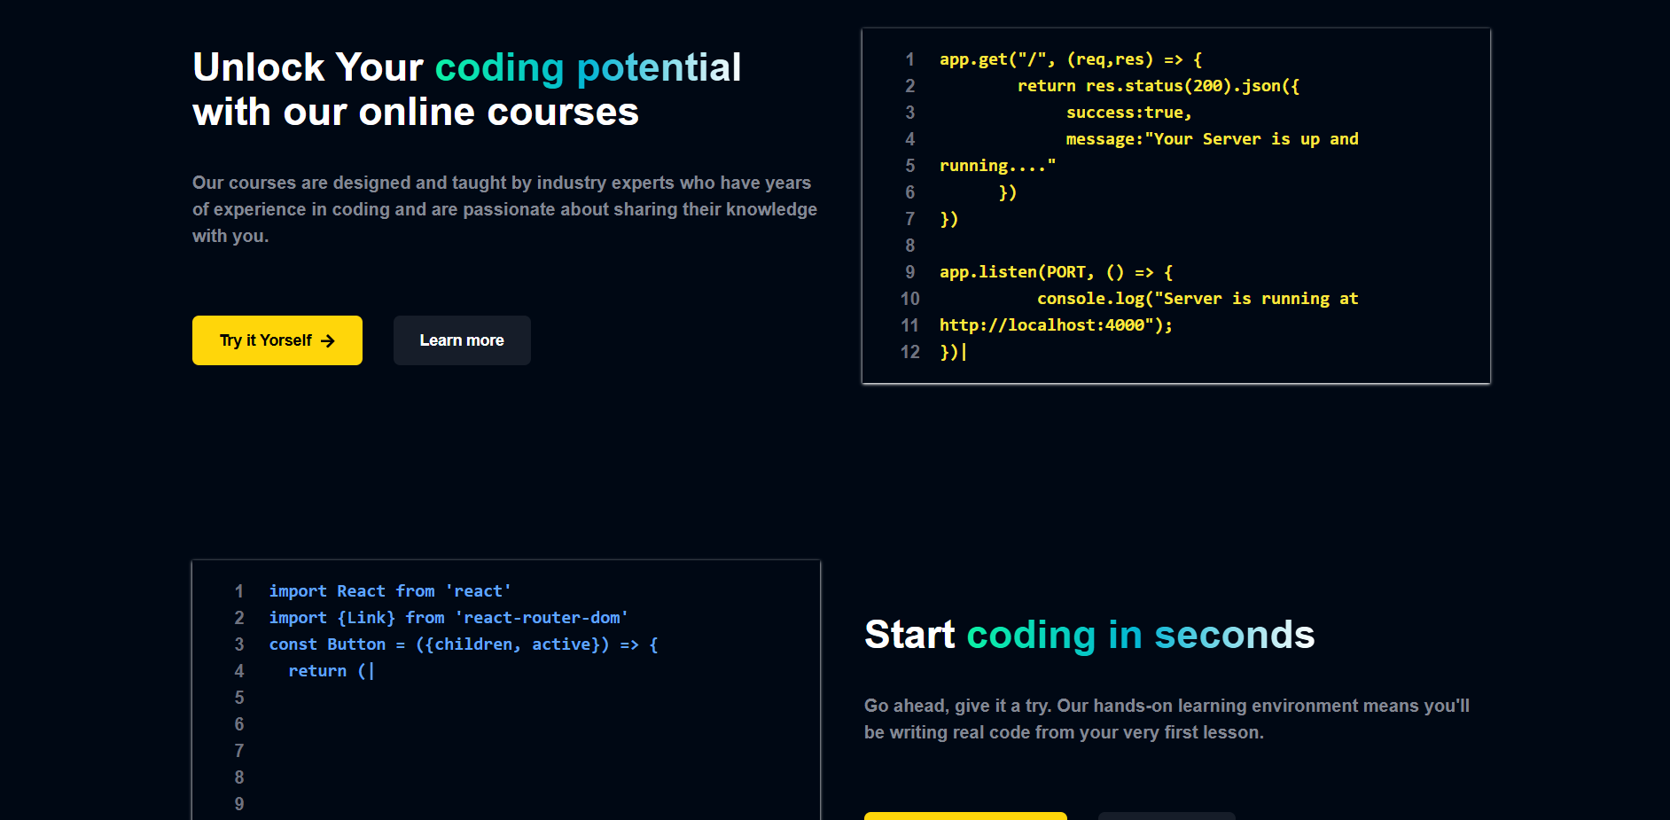Click 'app.listen(PORT, () => {' code line
Viewport: 1670px width, 820px height.
click(1057, 272)
